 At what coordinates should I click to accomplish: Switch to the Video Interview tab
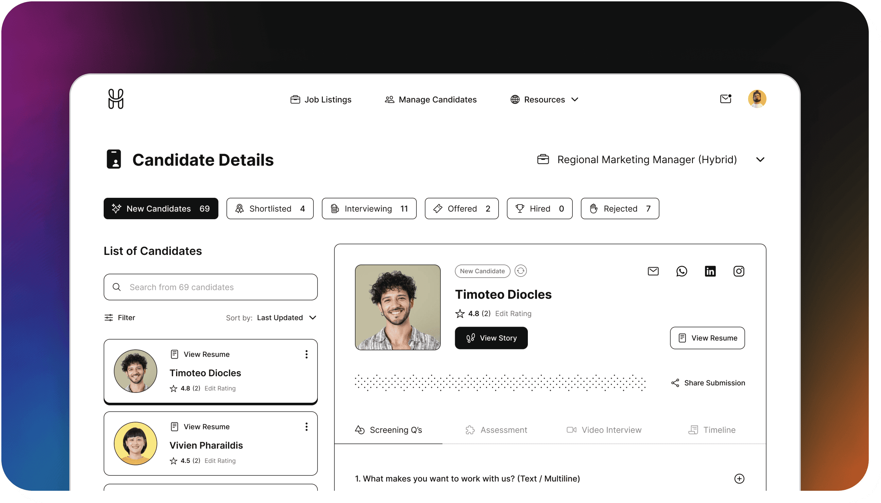pos(604,430)
